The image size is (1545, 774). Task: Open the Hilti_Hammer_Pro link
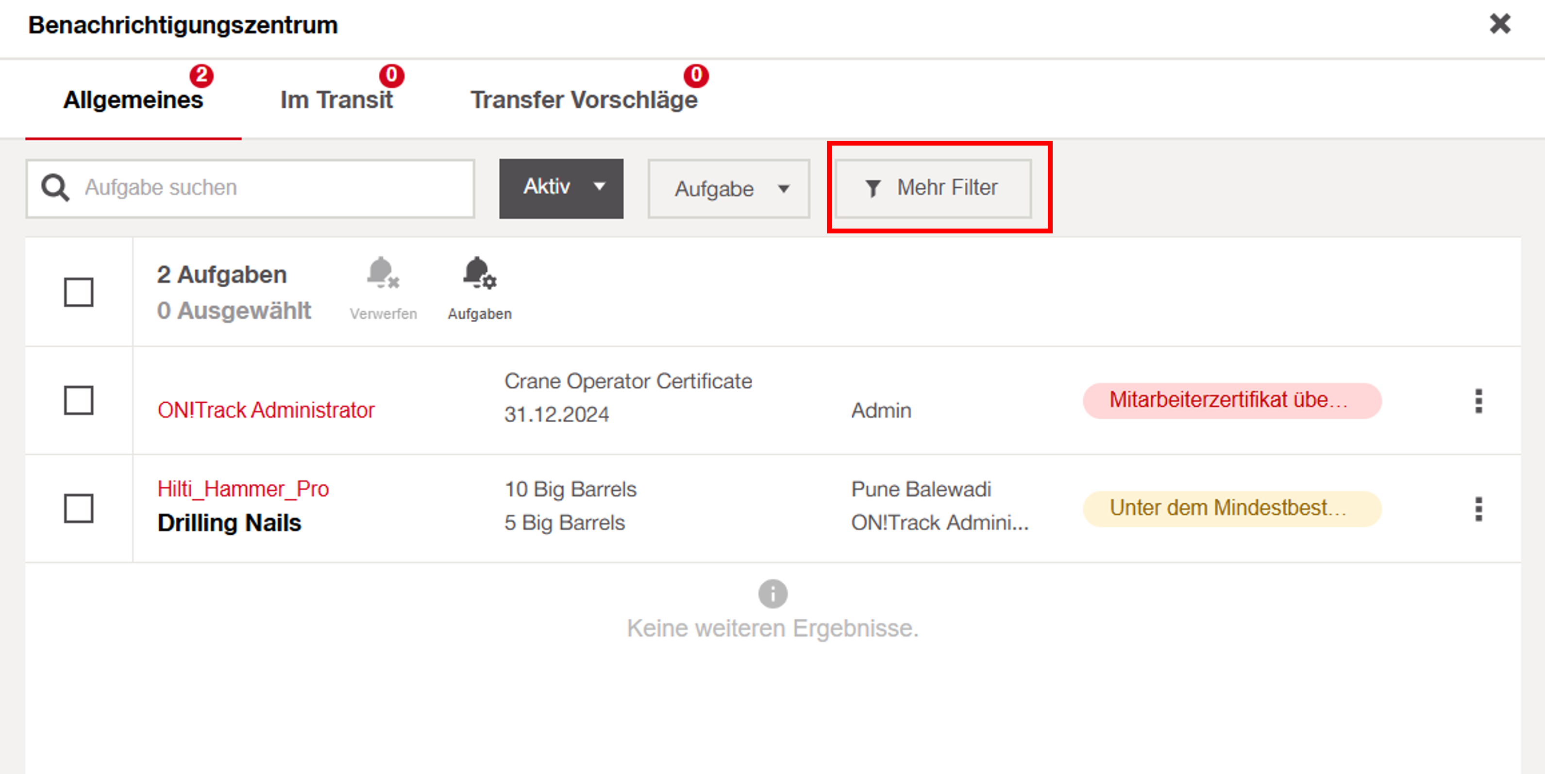(243, 489)
